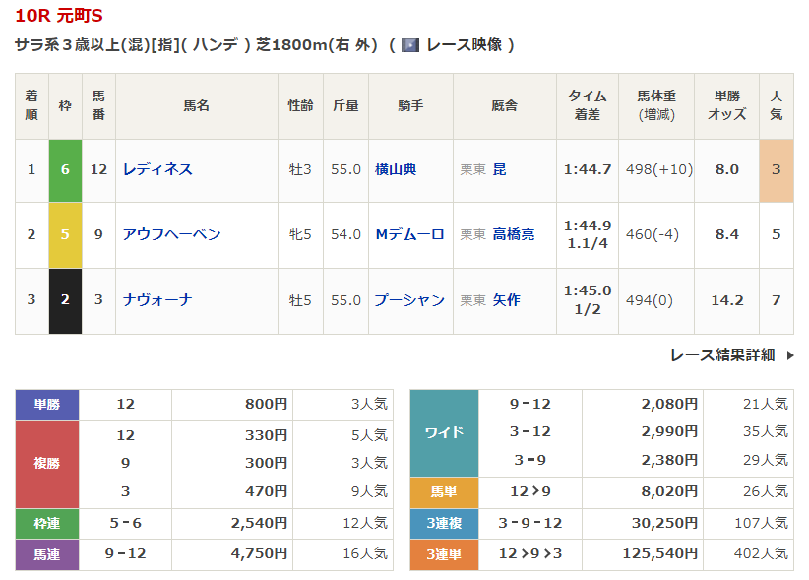Click the yellow frame number 5 box

[65, 234]
